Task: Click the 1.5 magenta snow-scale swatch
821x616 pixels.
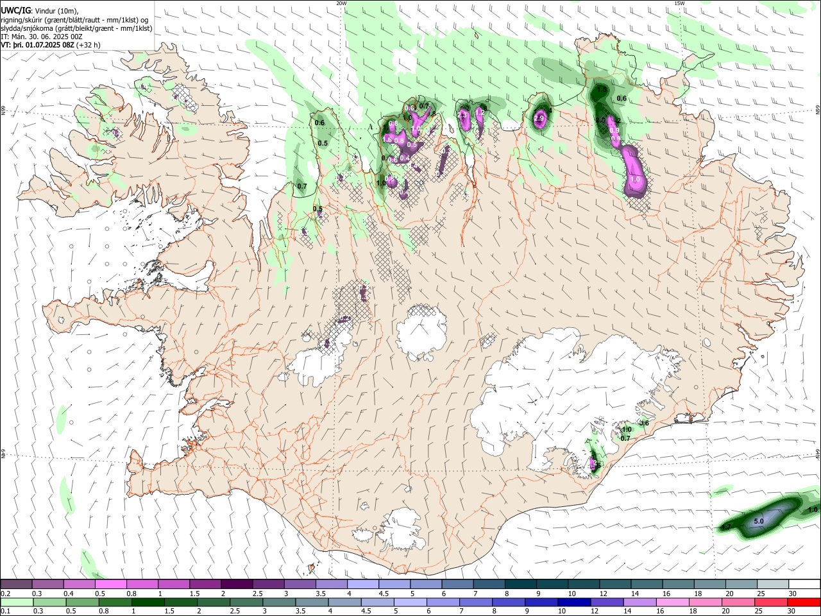Action: point(205,584)
